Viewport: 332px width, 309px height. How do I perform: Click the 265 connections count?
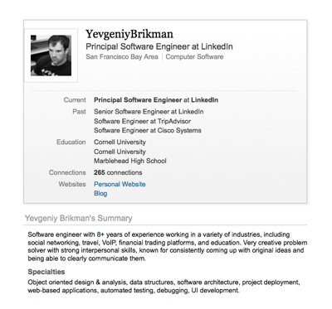[x=118, y=172]
